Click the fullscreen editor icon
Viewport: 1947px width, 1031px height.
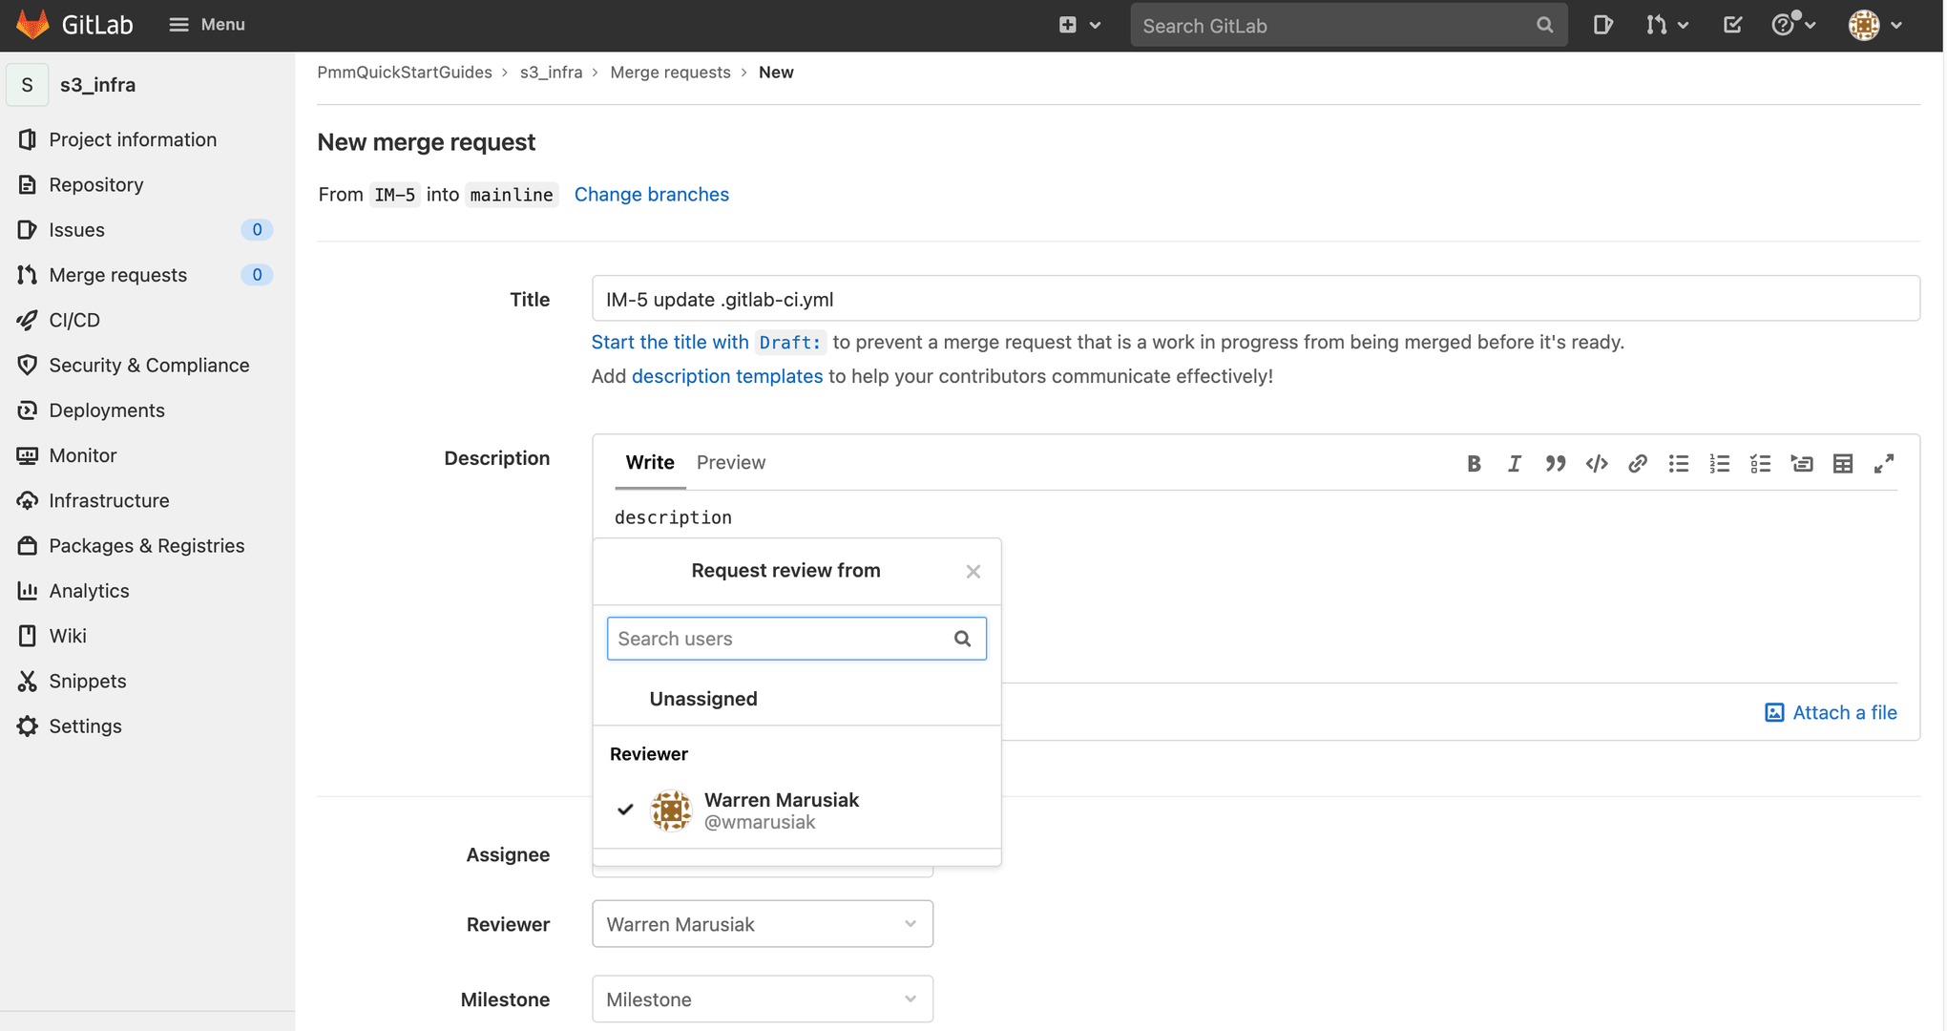(x=1883, y=461)
